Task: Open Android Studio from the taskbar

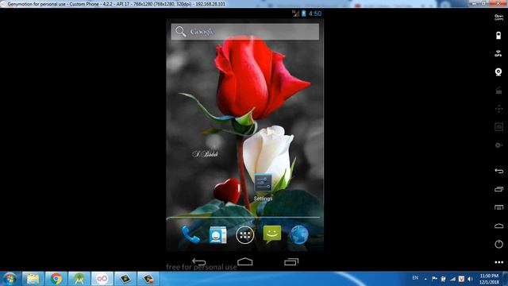Action: coord(79,279)
